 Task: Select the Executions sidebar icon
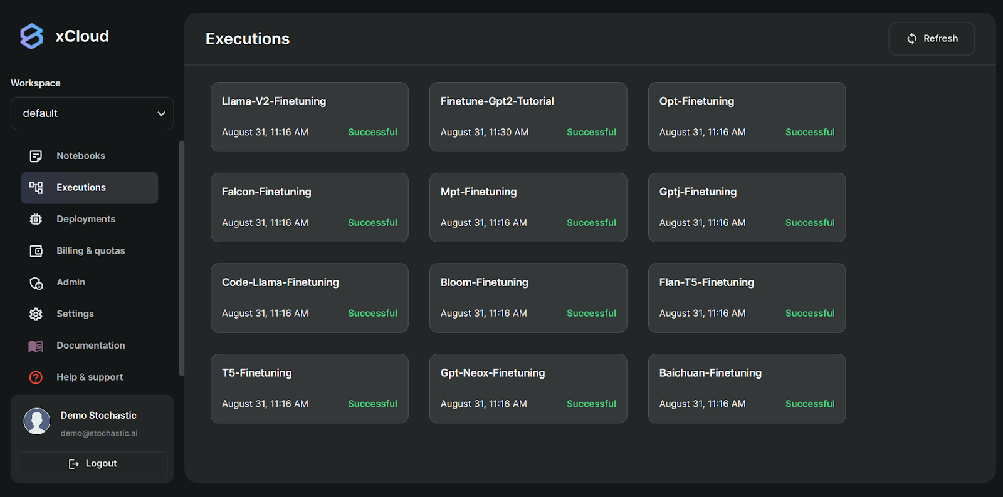tap(36, 188)
